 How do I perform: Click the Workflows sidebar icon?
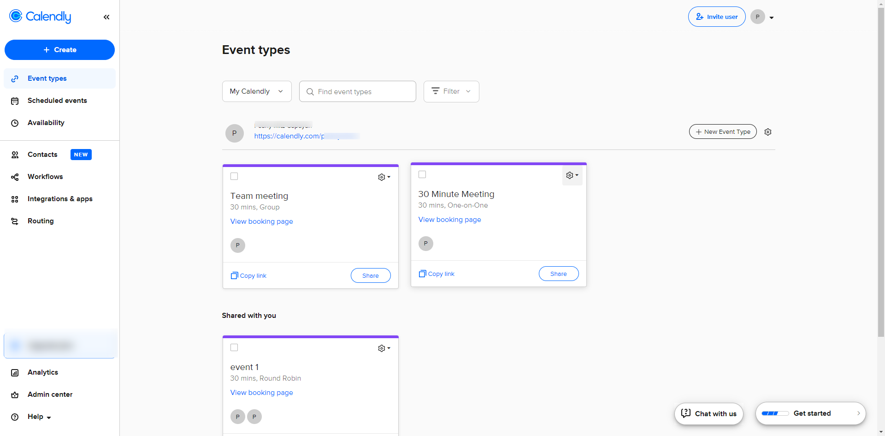point(15,177)
